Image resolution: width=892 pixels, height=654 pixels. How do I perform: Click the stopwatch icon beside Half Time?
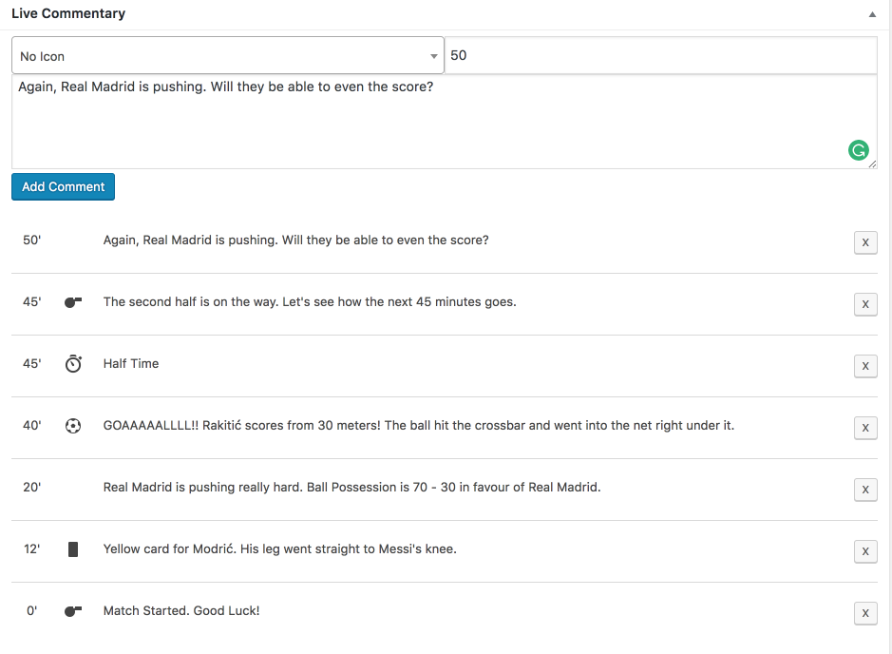pyautogui.click(x=73, y=363)
